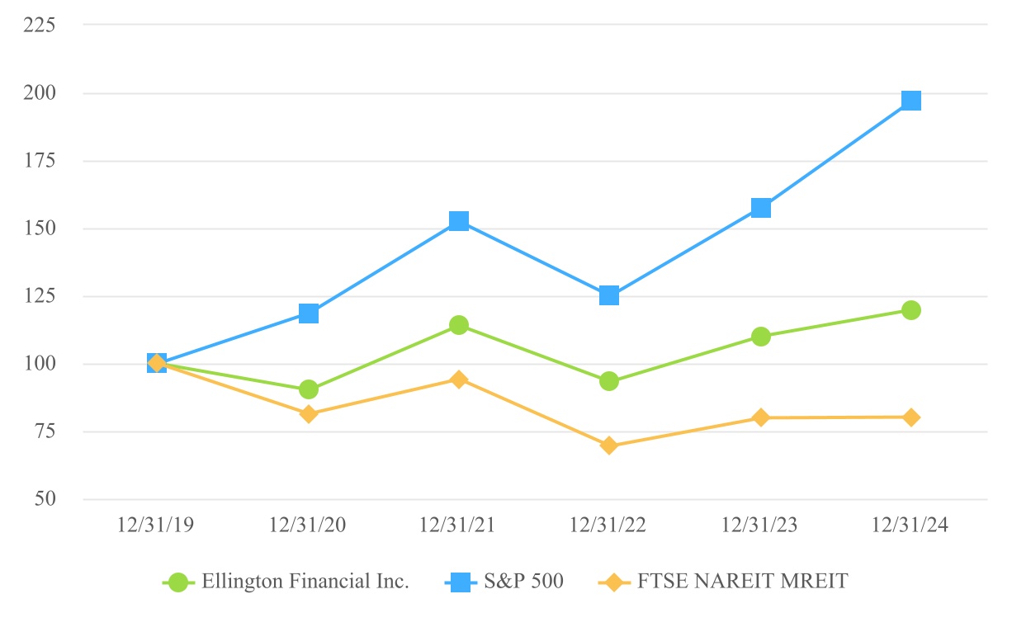This screenshot has height=627, width=1012.
Task: Toggle the FTSE NAREIT MREIT legend entry
Action: [x=742, y=582]
